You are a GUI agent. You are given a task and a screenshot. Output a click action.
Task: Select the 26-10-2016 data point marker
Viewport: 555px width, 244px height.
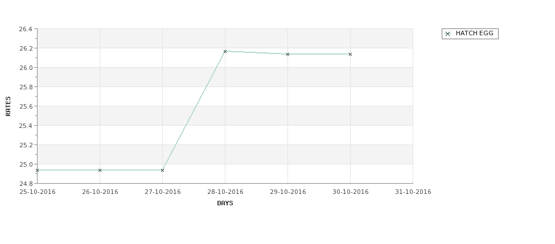[100, 171]
